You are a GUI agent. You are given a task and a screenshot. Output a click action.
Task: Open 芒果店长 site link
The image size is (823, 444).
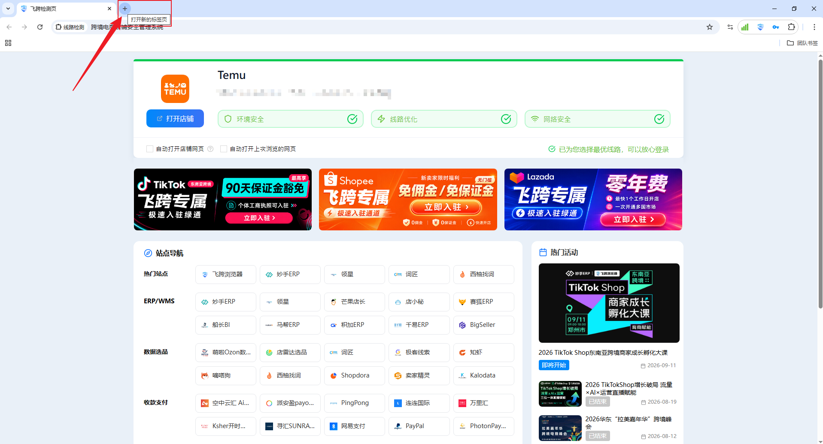355,302
